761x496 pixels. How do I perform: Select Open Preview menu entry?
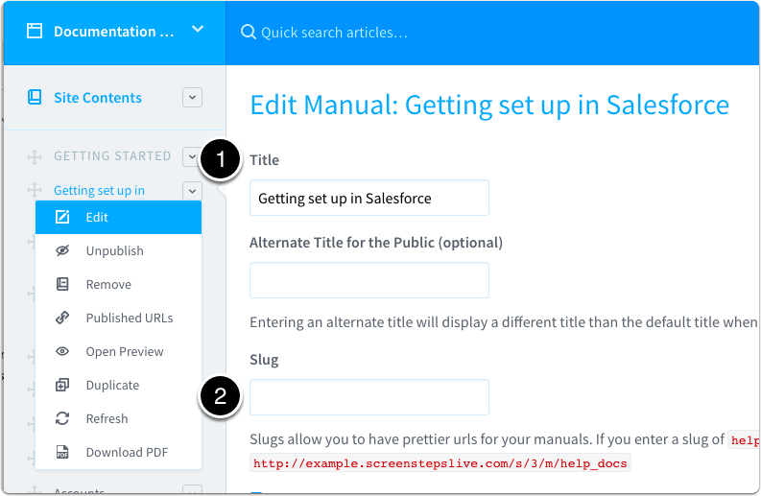(118, 351)
